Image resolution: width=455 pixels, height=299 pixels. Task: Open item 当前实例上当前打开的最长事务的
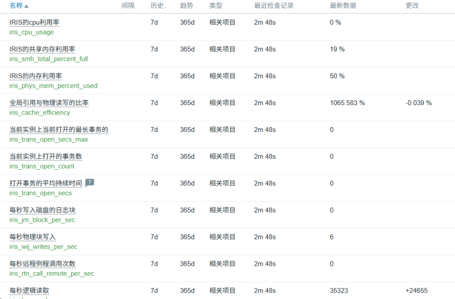(59, 129)
